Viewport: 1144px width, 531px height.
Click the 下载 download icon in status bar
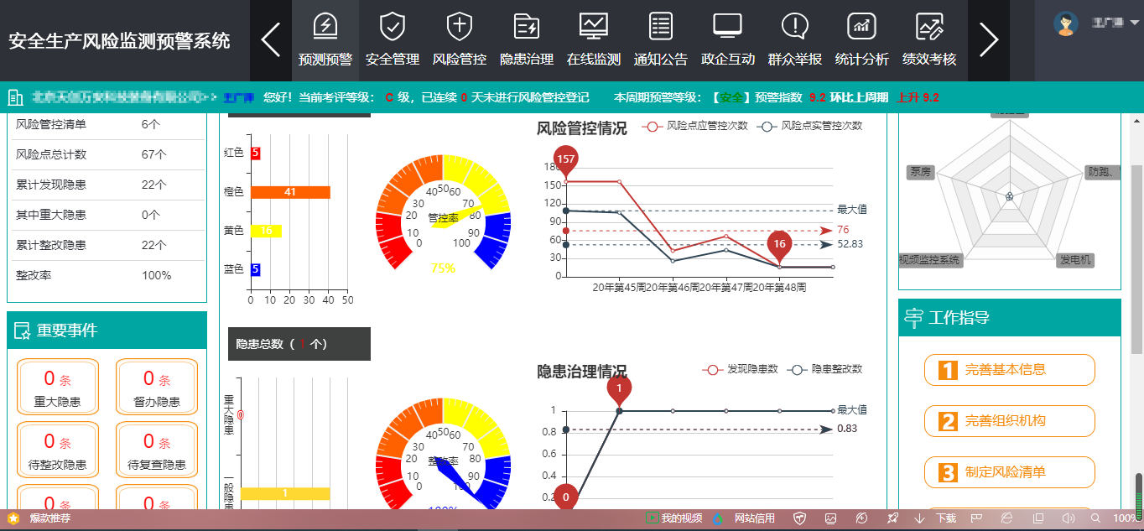(x=919, y=518)
